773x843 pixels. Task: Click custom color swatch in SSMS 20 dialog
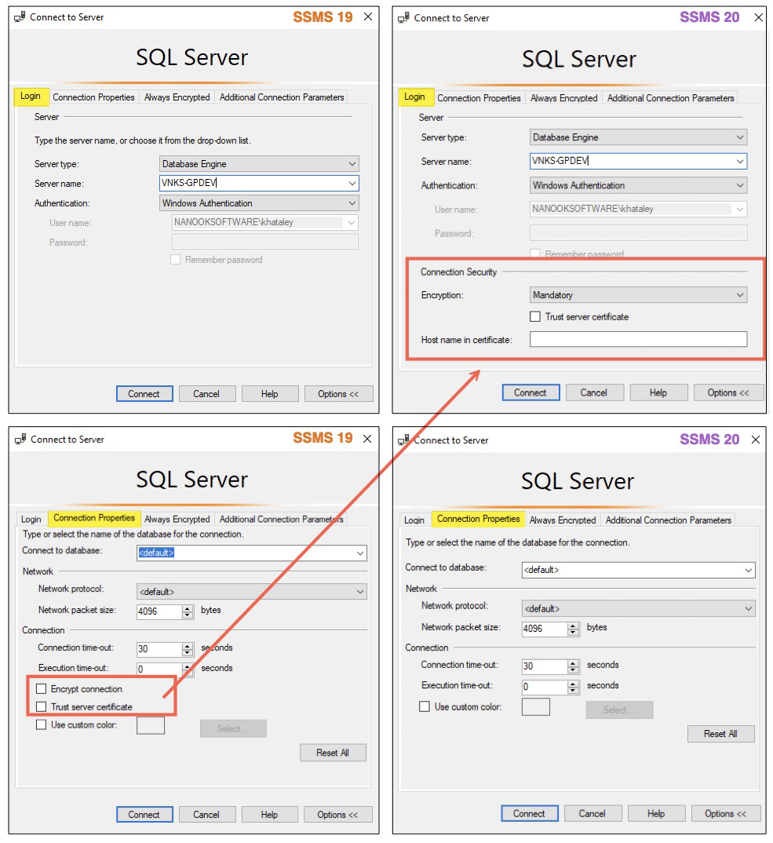click(x=535, y=707)
